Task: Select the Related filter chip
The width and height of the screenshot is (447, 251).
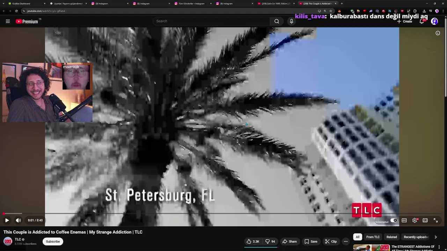Action: [391, 237]
